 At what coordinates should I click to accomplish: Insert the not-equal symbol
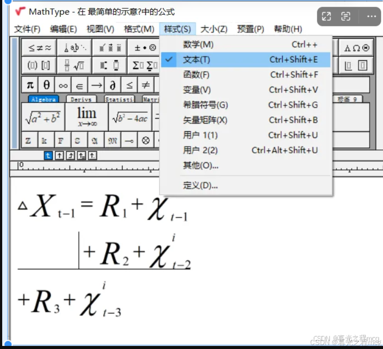coord(146,85)
